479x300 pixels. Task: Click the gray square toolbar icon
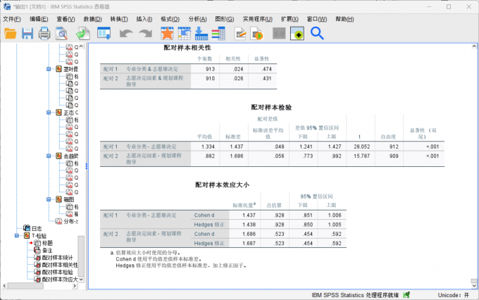pyautogui.click(x=279, y=33)
